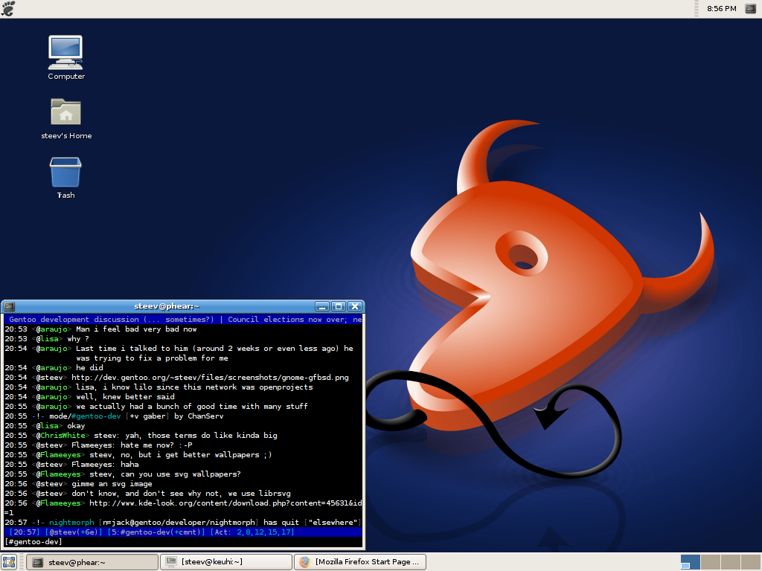This screenshot has height=571, width=762.
Task: Click the Firefox icon in the taskbar
Action: (x=304, y=562)
